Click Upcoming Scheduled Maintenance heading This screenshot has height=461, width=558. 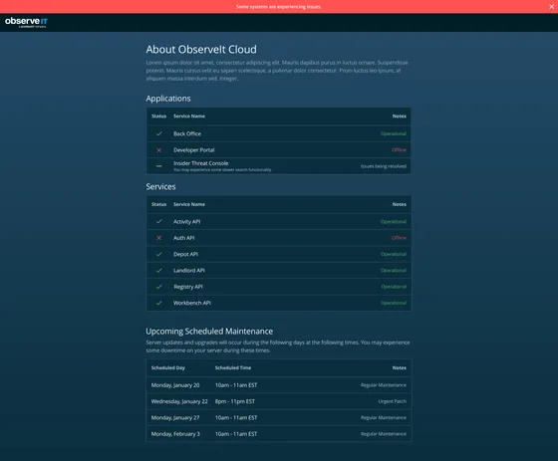(209, 332)
